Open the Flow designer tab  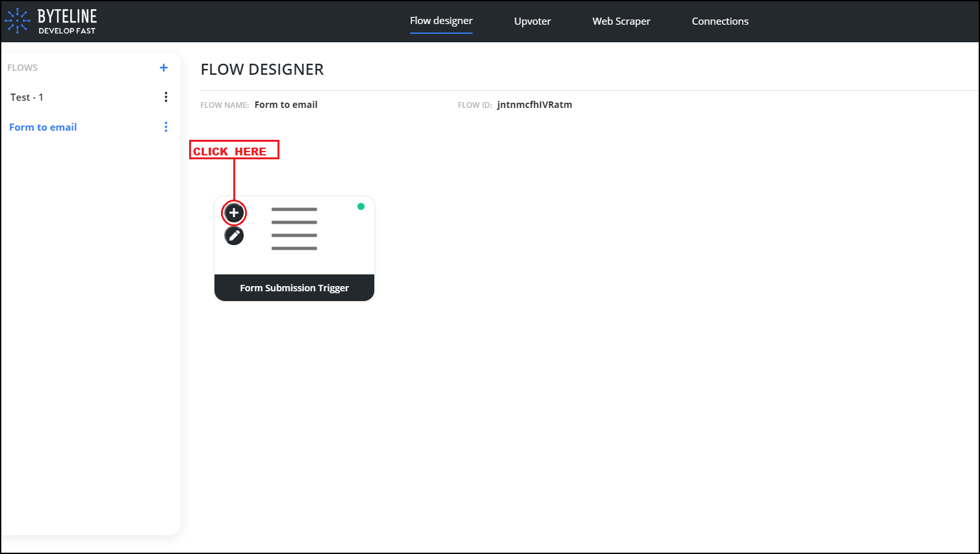pyautogui.click(x=441, y=21)
